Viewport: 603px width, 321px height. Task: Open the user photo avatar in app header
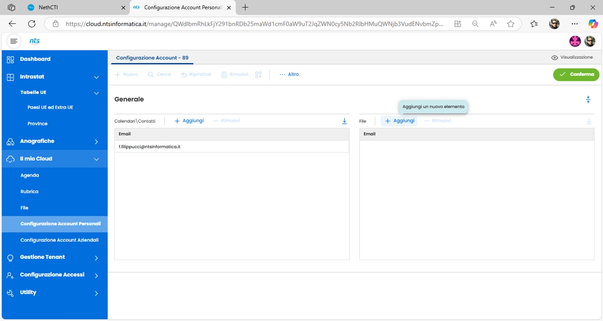tap(590, 41)
